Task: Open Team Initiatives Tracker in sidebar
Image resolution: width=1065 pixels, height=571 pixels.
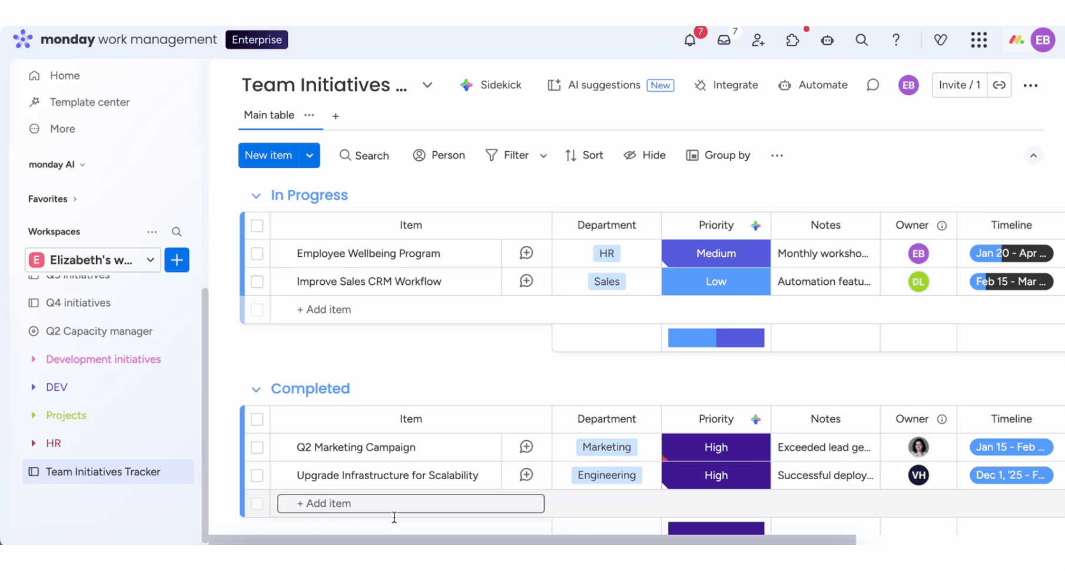Action: 103,472
